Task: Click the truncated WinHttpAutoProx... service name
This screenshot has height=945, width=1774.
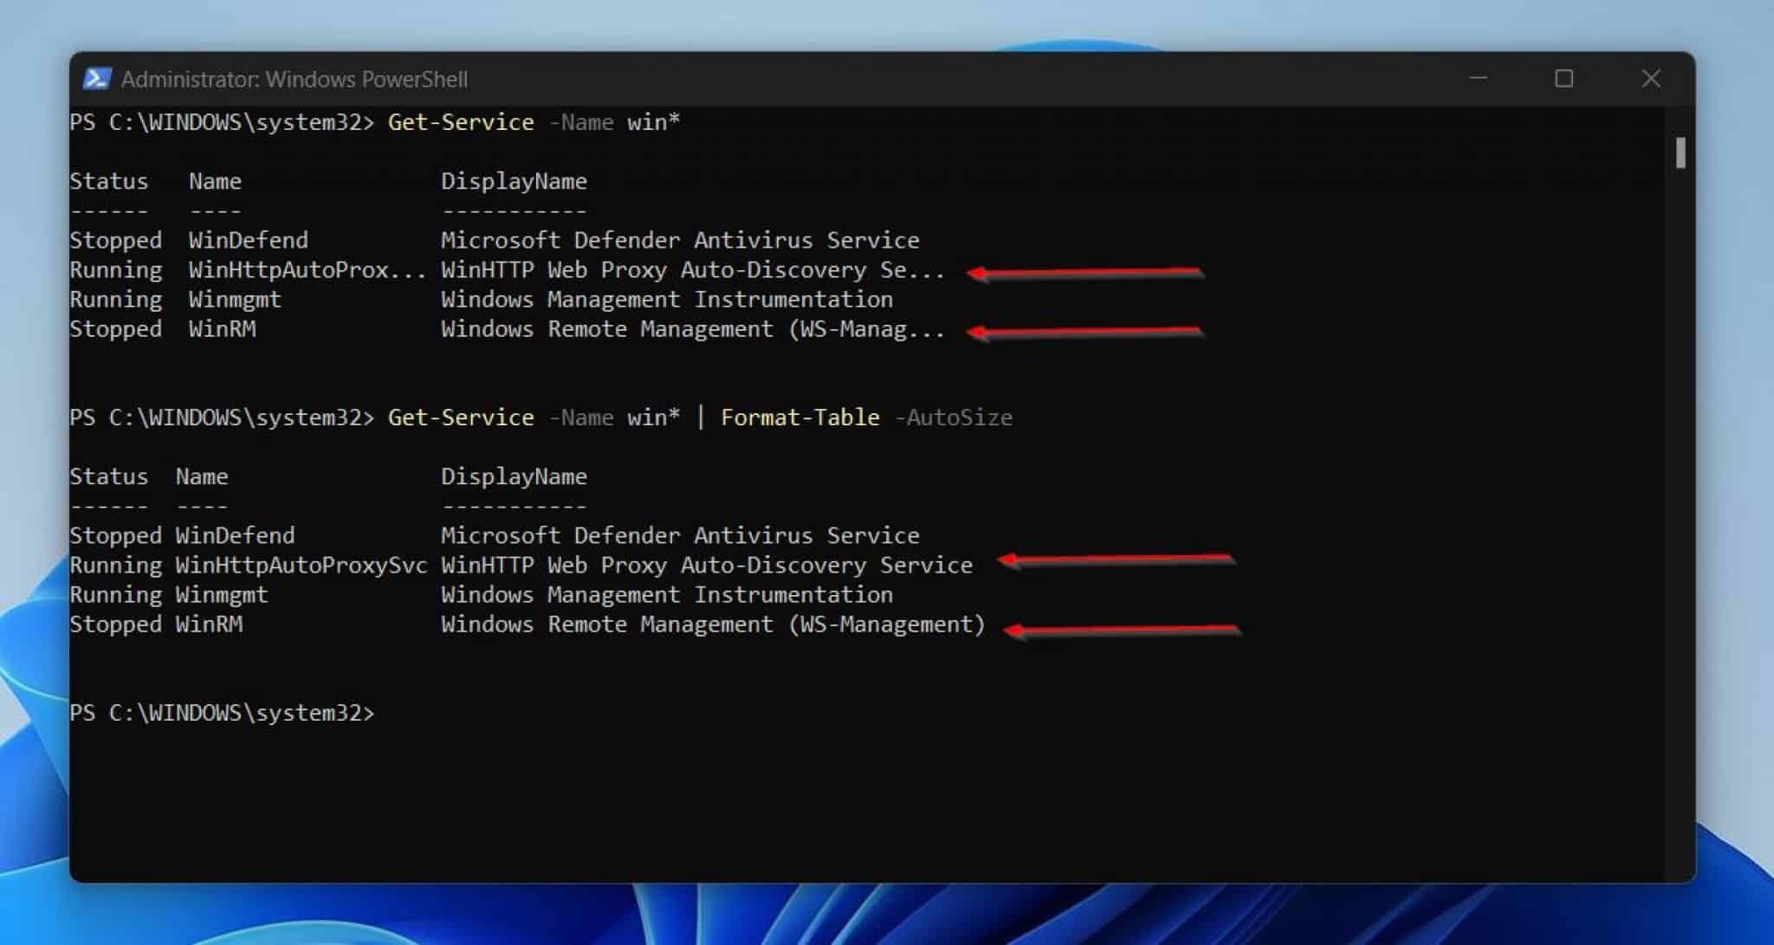Action: point(308,270)
